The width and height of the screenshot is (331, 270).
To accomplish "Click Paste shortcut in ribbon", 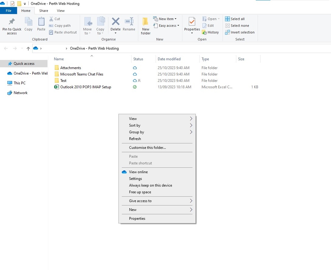I will (63, 32).
